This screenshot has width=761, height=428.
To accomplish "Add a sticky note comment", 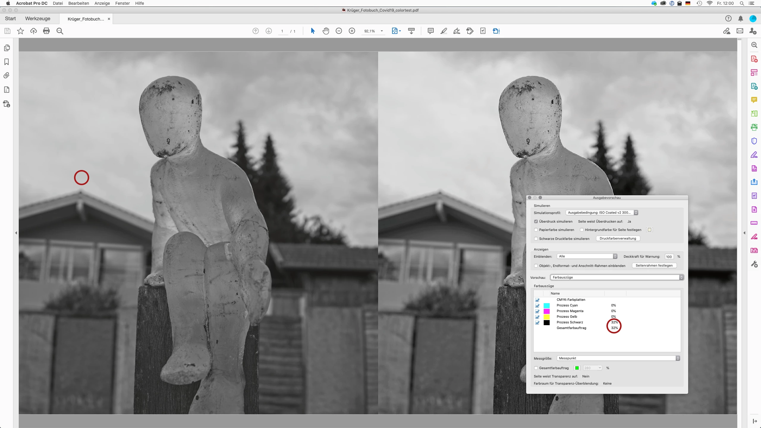I will [x=430, y=31].
